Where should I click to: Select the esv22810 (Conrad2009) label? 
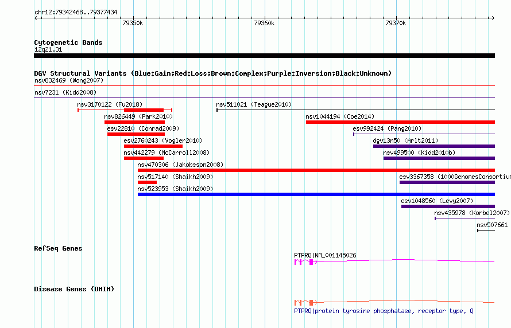click(143, 128)
